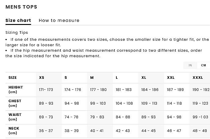Screen dimensions: 210x139
Task: Click the XXXL size column header
Action: 198,78
